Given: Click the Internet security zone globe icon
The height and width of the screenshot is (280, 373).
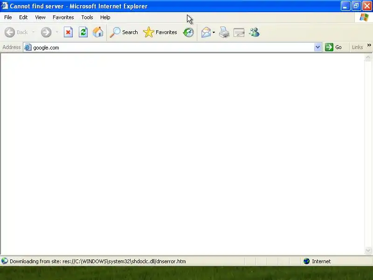Looking at the screenshot, I should 306,261.
